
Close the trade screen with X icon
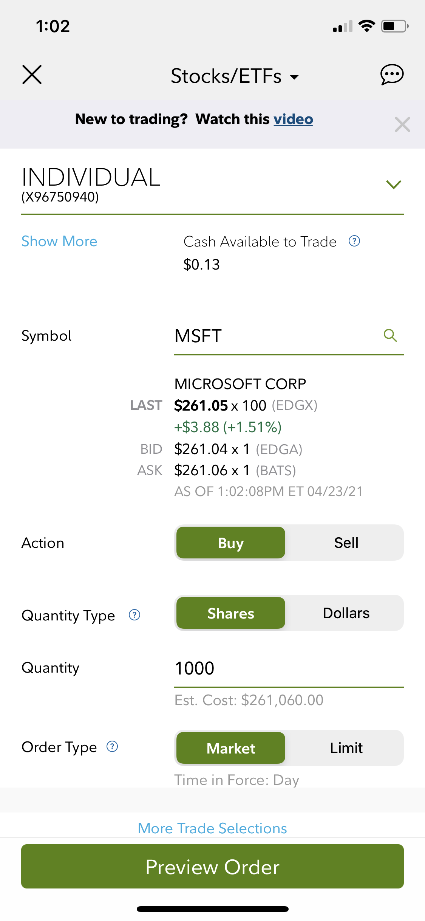pyautogui.click(x=32, y=74)
